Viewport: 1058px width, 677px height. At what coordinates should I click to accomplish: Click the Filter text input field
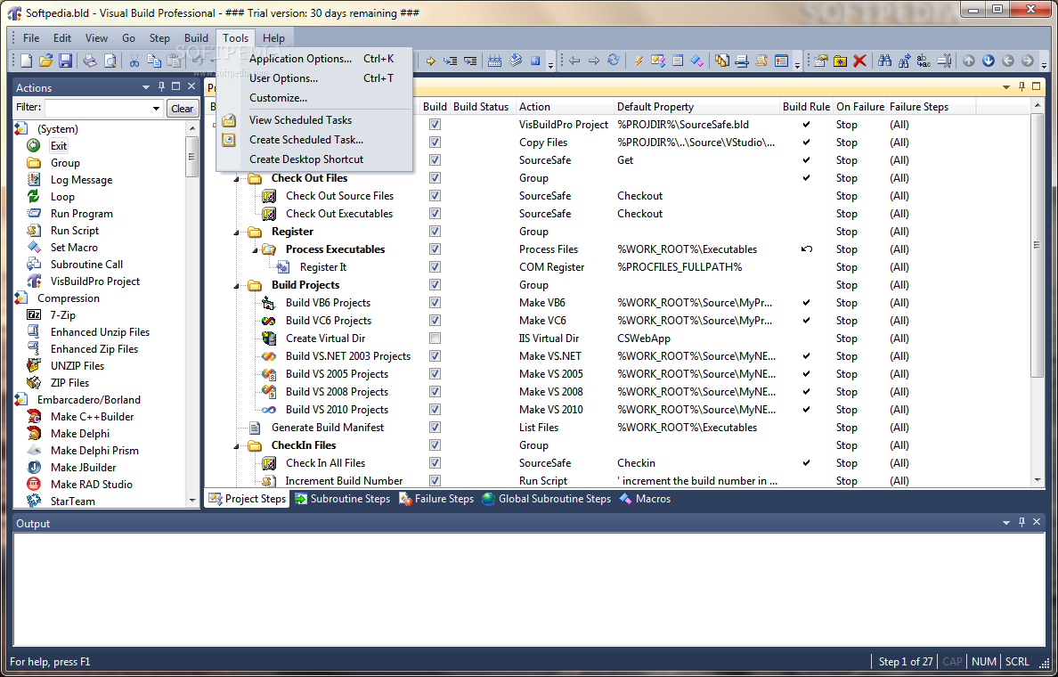click(x=98, y=108)
